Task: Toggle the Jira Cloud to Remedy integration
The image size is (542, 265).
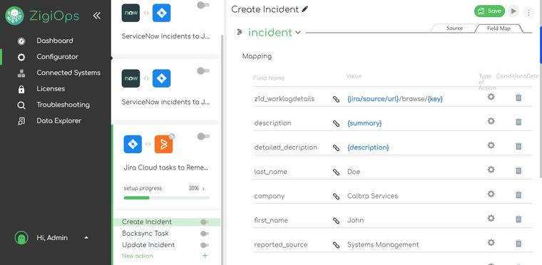Action: (203, 137)
